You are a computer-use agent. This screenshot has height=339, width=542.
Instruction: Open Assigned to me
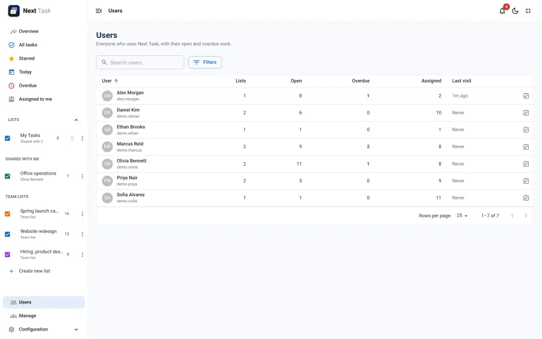point(43,99)
